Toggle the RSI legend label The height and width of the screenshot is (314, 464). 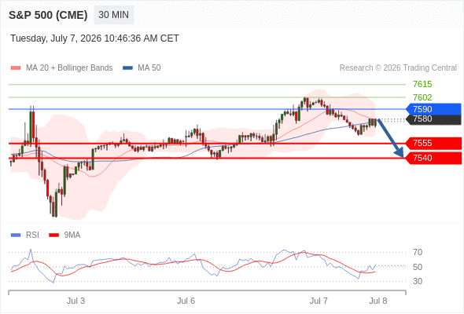(x=32, y=235)
